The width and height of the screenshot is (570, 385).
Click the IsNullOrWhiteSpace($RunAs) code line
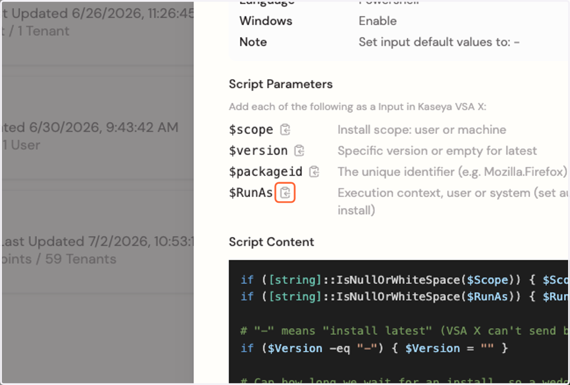coord(405,297)
